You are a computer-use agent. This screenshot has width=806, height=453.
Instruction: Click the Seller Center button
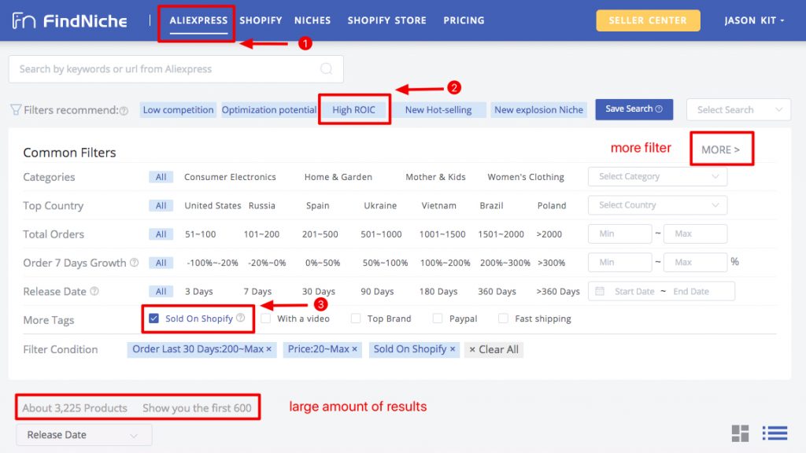pyautogui.click(x=648, y=20)
